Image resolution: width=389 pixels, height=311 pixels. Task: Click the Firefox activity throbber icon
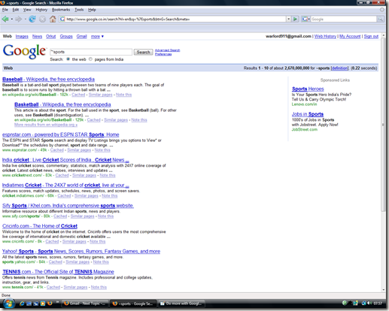[x=381, y=10]
